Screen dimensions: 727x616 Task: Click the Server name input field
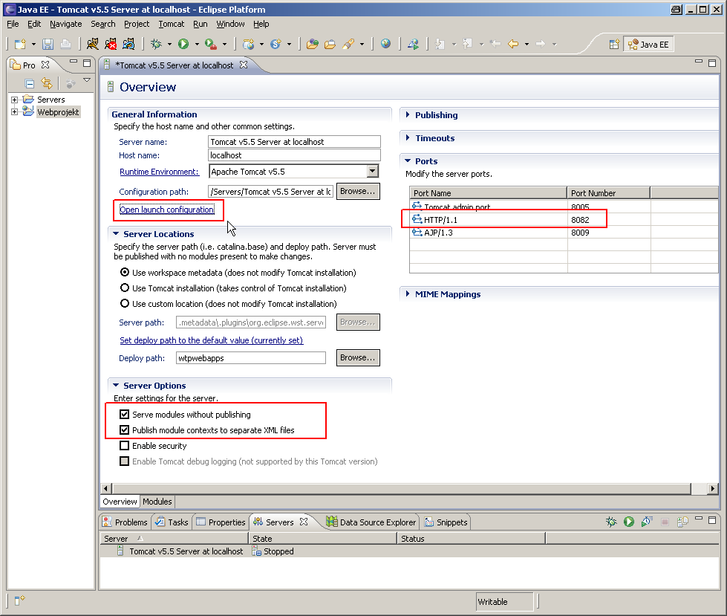tap(294, 141)
